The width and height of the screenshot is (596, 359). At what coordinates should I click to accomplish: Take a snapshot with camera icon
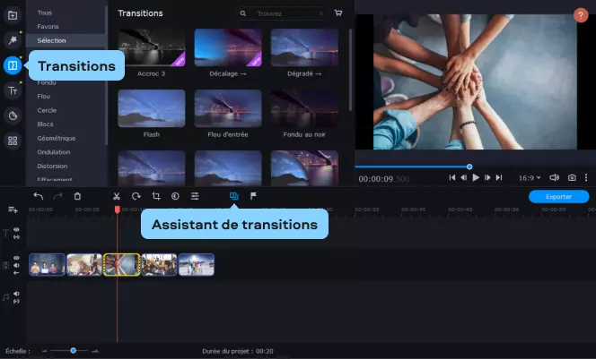[x=572, y=177]
